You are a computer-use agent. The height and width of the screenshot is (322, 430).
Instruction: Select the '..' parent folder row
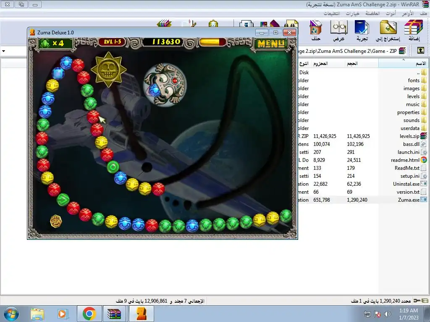(363, 72)
